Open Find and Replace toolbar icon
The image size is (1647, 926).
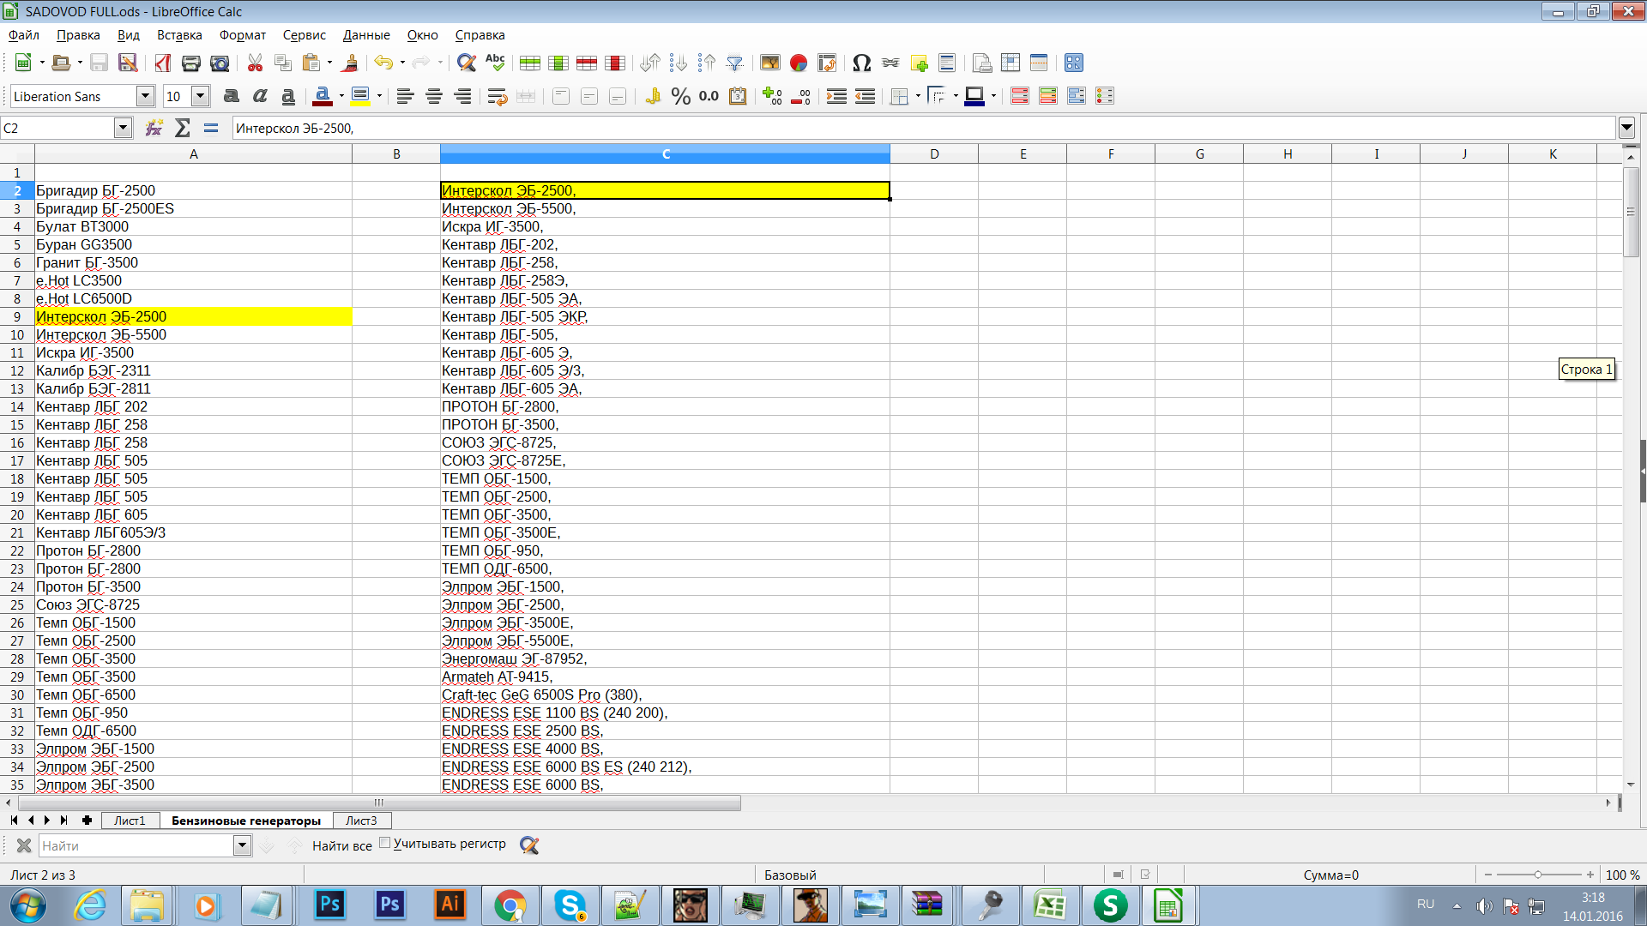(466, 63)
